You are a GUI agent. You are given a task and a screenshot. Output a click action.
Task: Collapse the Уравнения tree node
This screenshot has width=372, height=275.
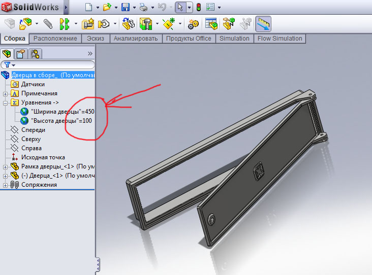point(5,102)
